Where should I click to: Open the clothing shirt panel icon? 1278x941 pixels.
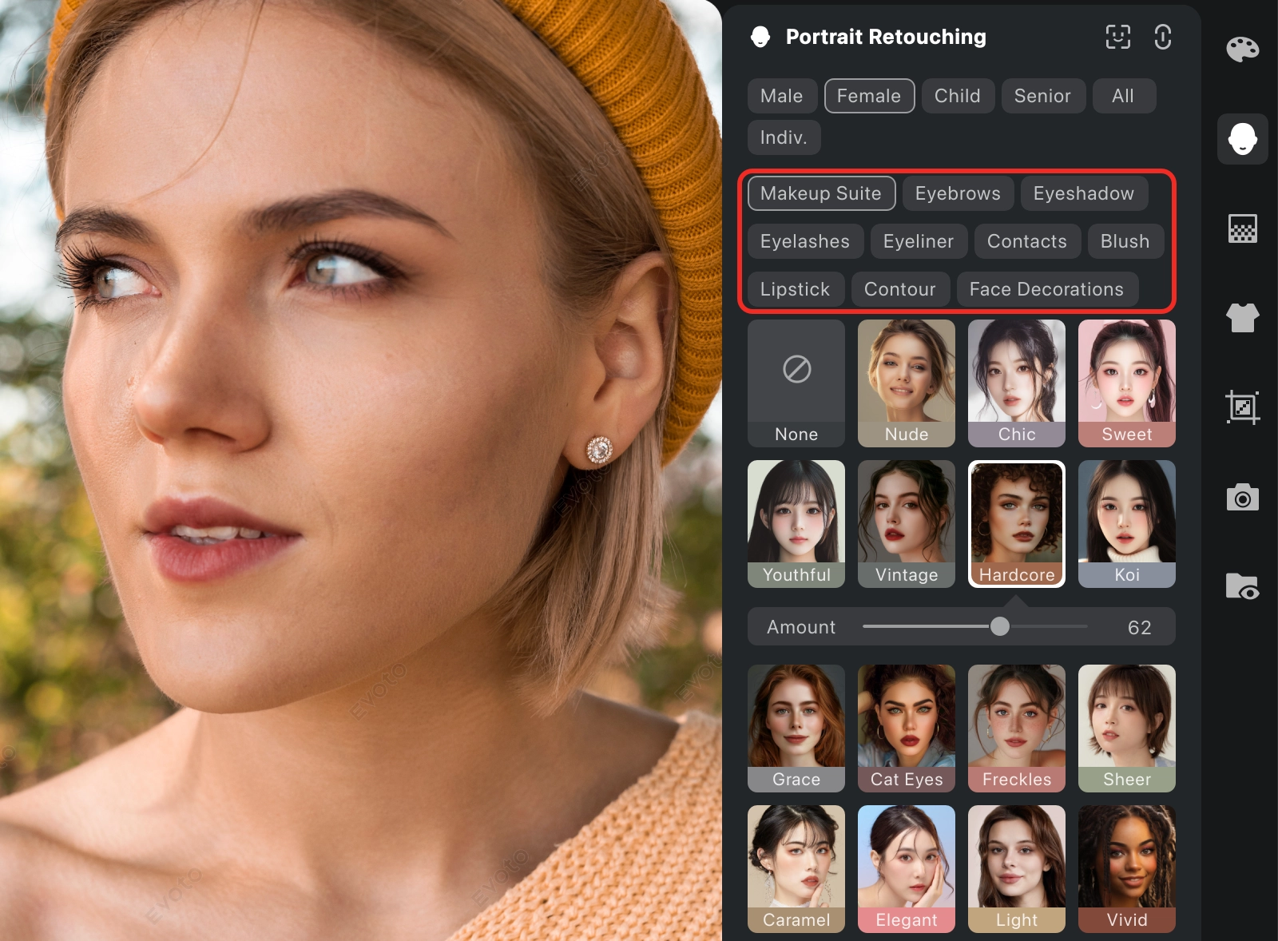click(x=1242, y=318)
